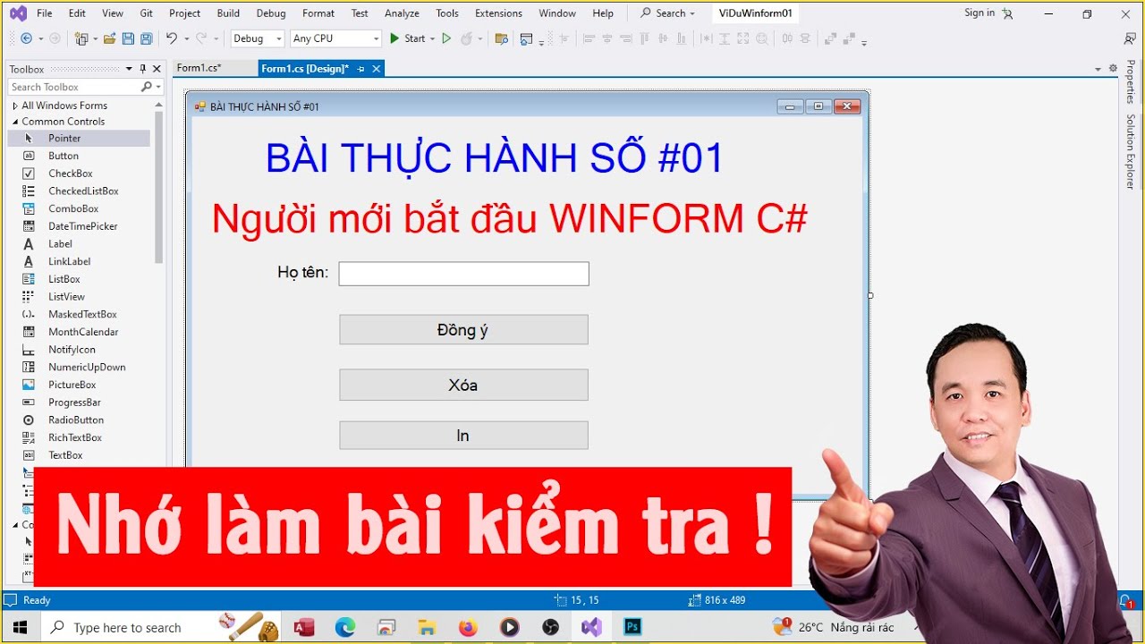
Task: Open the Debug menu
Action: tap(271, 13)
